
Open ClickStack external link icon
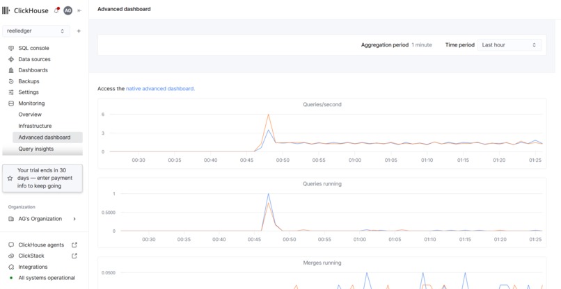pos(74,256)
